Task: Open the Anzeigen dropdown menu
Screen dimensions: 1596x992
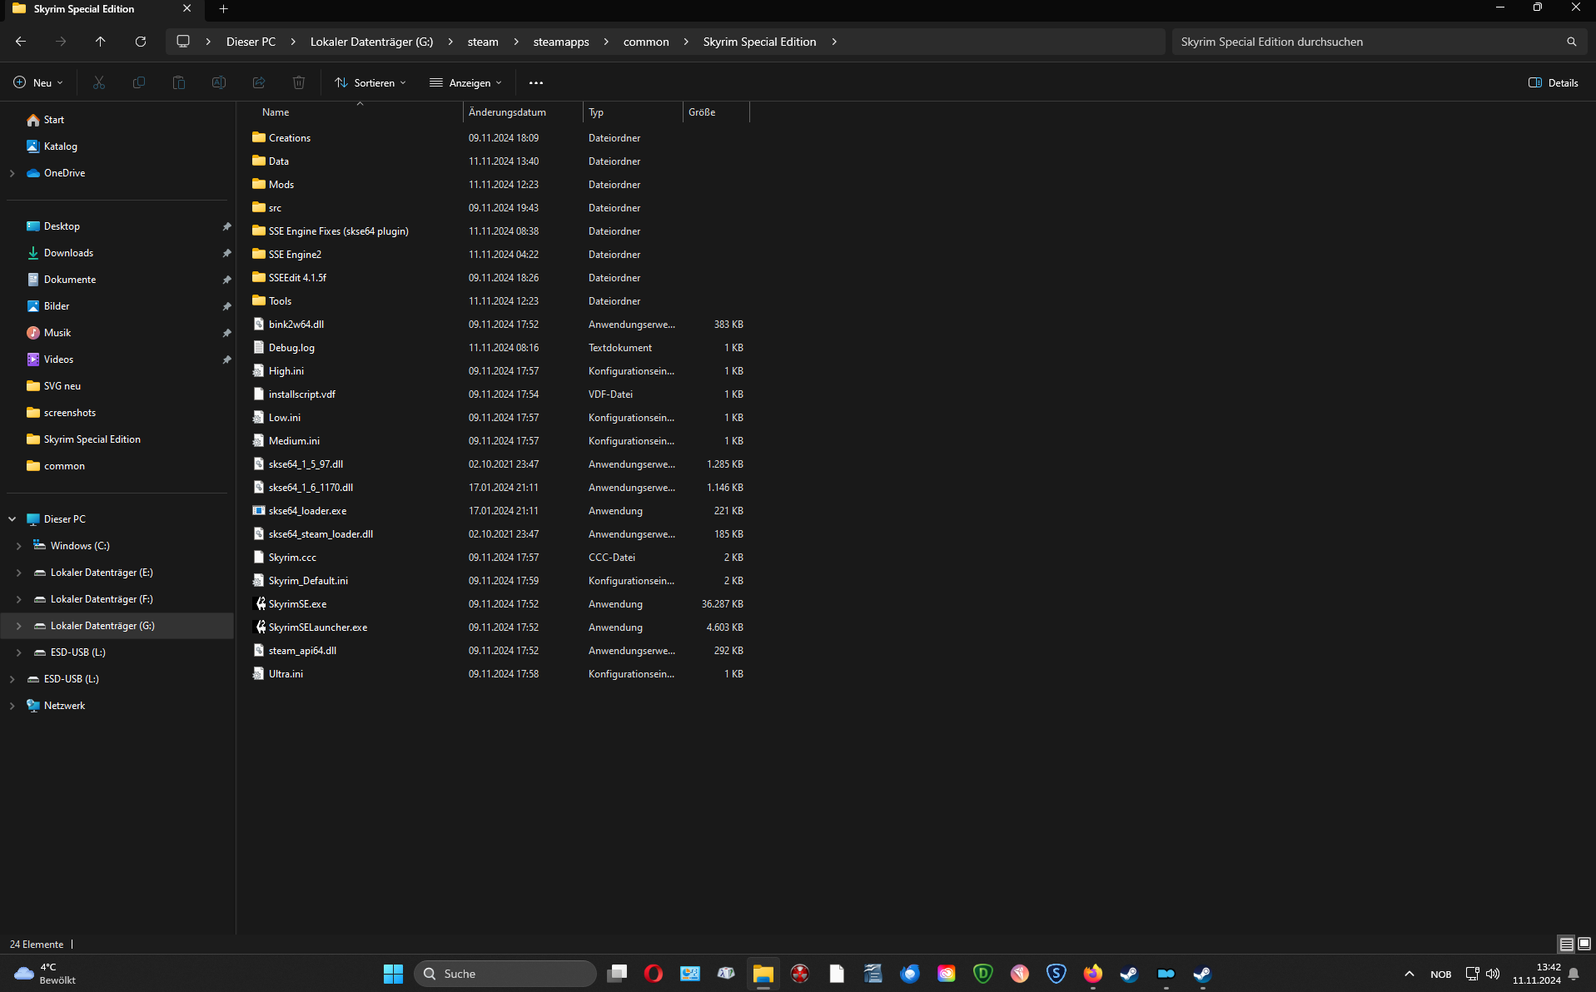Action: point(465,82)
